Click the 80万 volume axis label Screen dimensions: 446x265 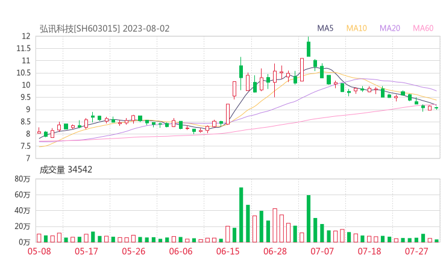coord(22,179)
